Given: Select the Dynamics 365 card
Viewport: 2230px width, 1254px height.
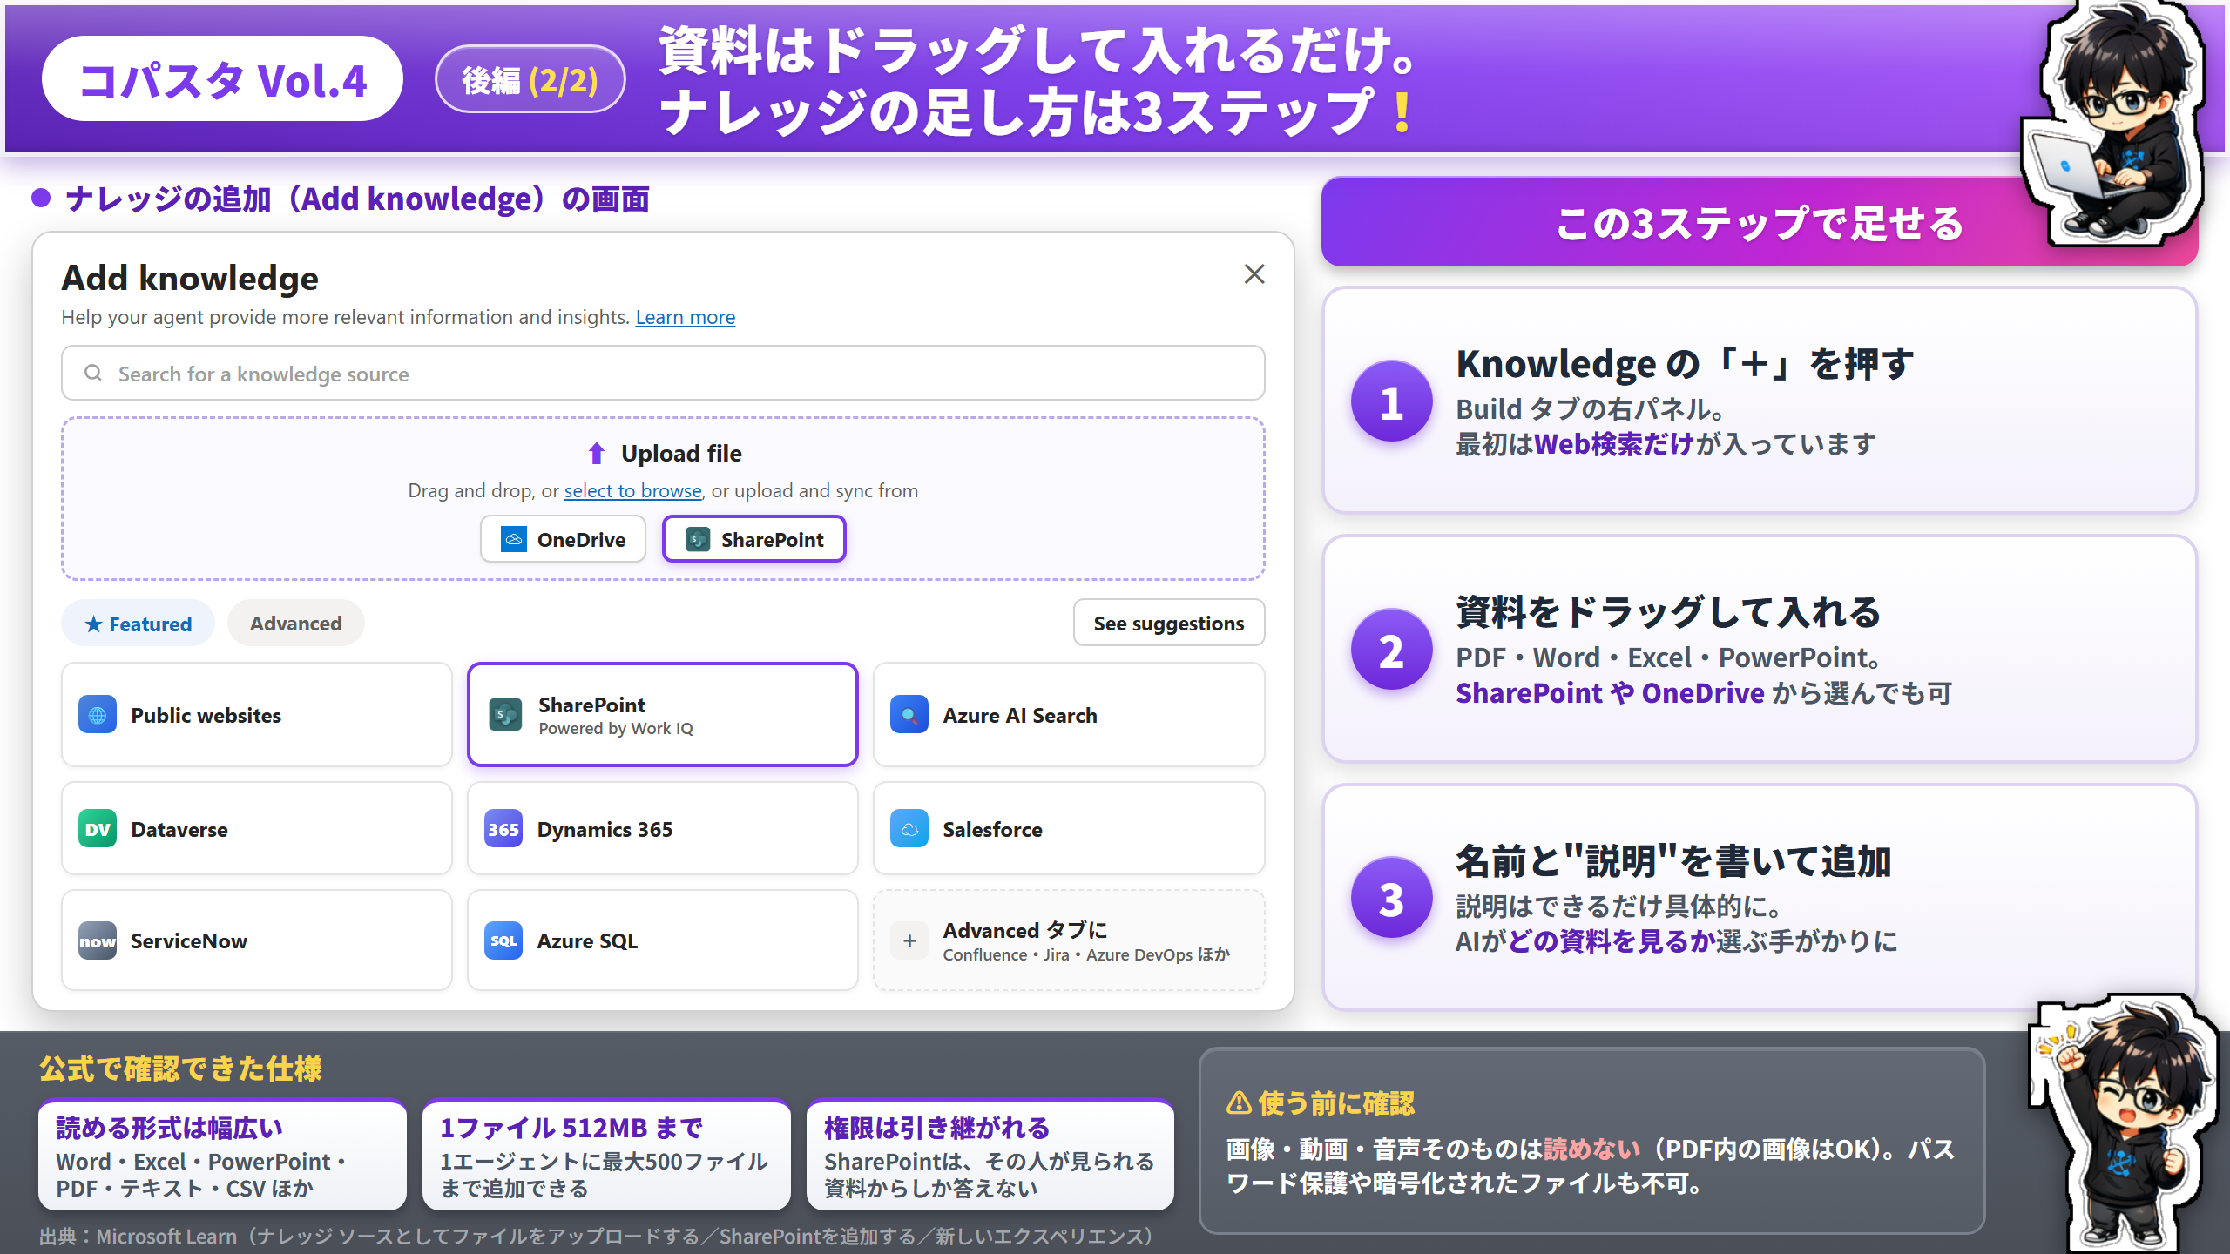Looking at the screenshot, I should point(663,828).
